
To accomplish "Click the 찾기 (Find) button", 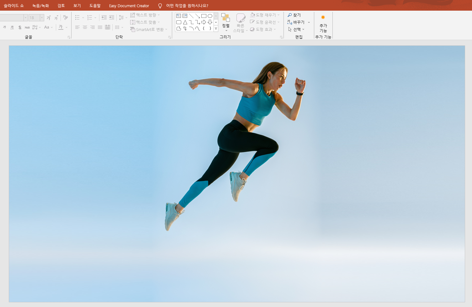I will pos(294,15).
